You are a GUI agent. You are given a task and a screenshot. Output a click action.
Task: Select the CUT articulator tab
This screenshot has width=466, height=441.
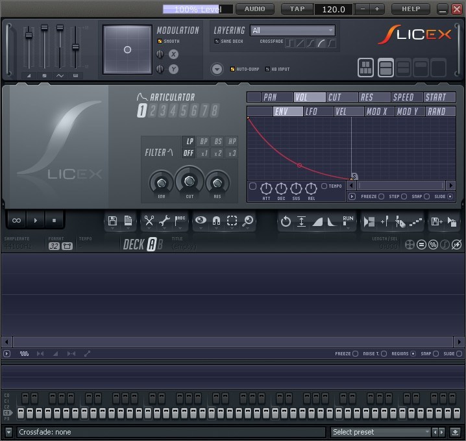(343, 97)
